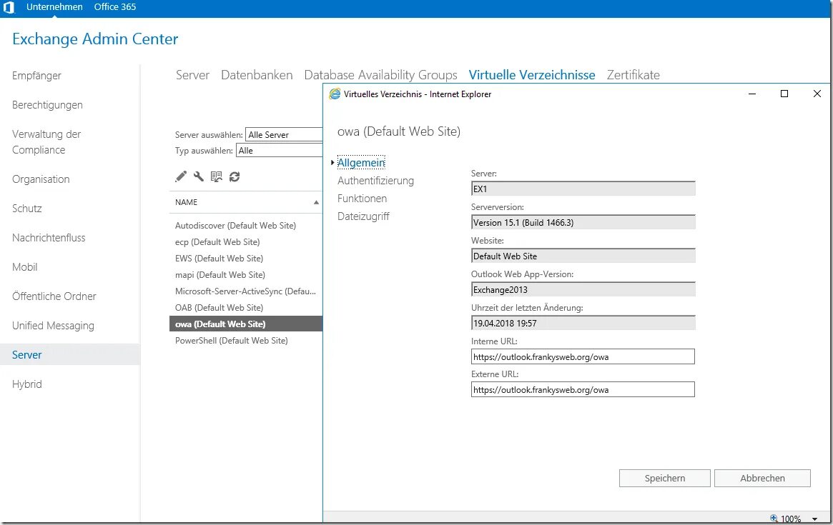Select Server in left navigation
Screen dimensions: 833x525
pos(69,354)
